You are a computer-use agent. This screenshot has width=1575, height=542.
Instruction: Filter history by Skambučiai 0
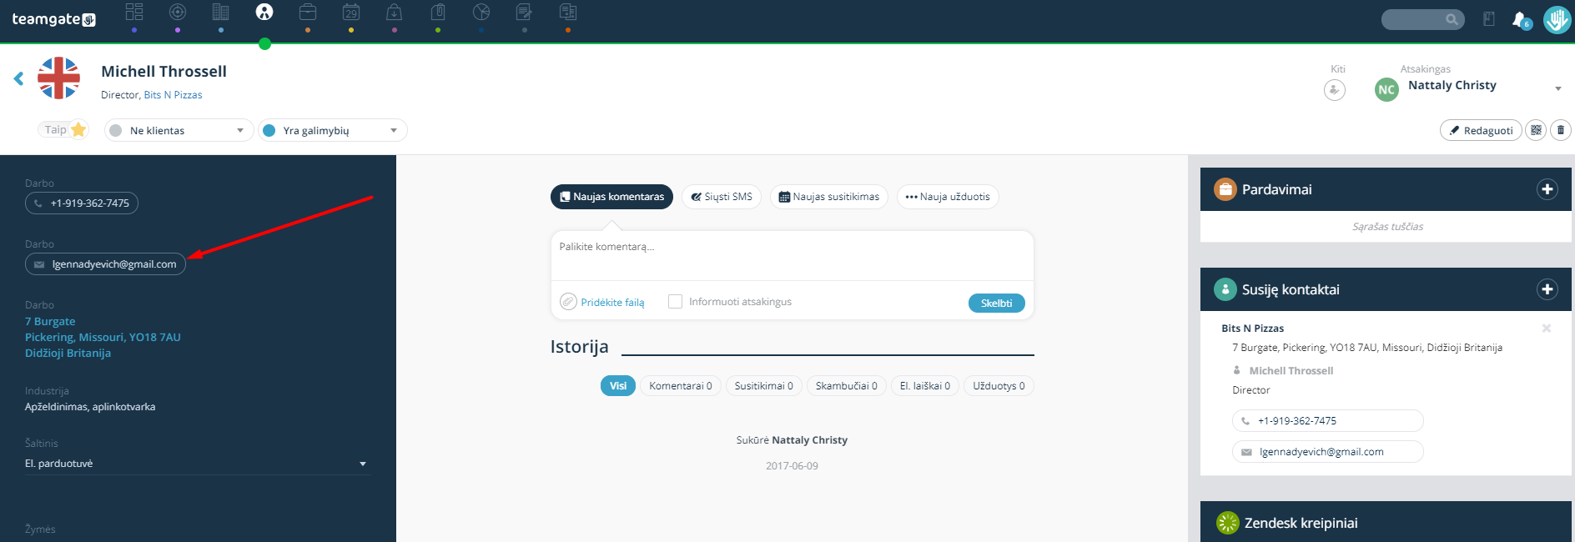click(x=847, y=386)
